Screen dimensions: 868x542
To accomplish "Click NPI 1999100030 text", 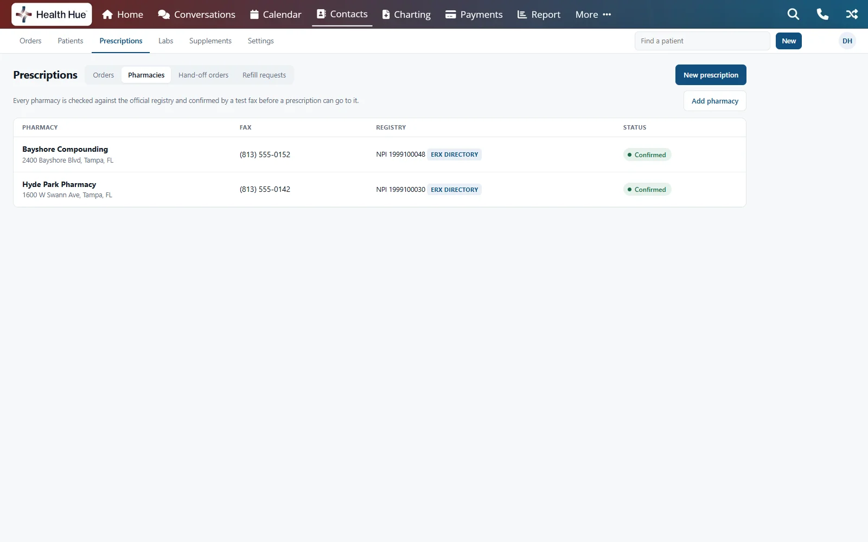I will [400, 190].
